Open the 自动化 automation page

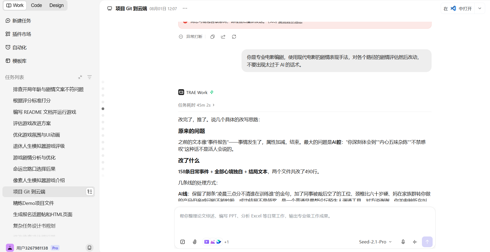16,47
